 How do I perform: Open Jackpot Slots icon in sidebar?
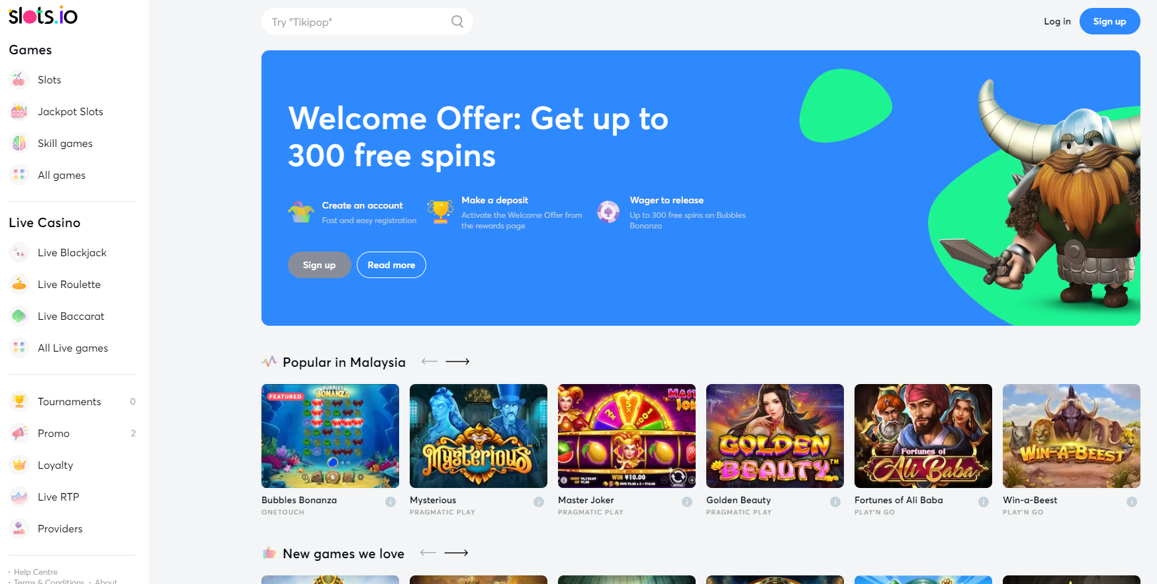click(19, 111)
